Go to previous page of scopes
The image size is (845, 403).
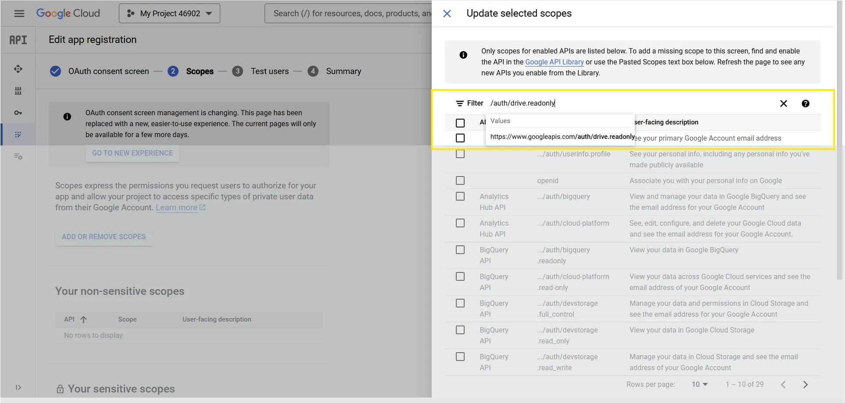pos(783,385)
